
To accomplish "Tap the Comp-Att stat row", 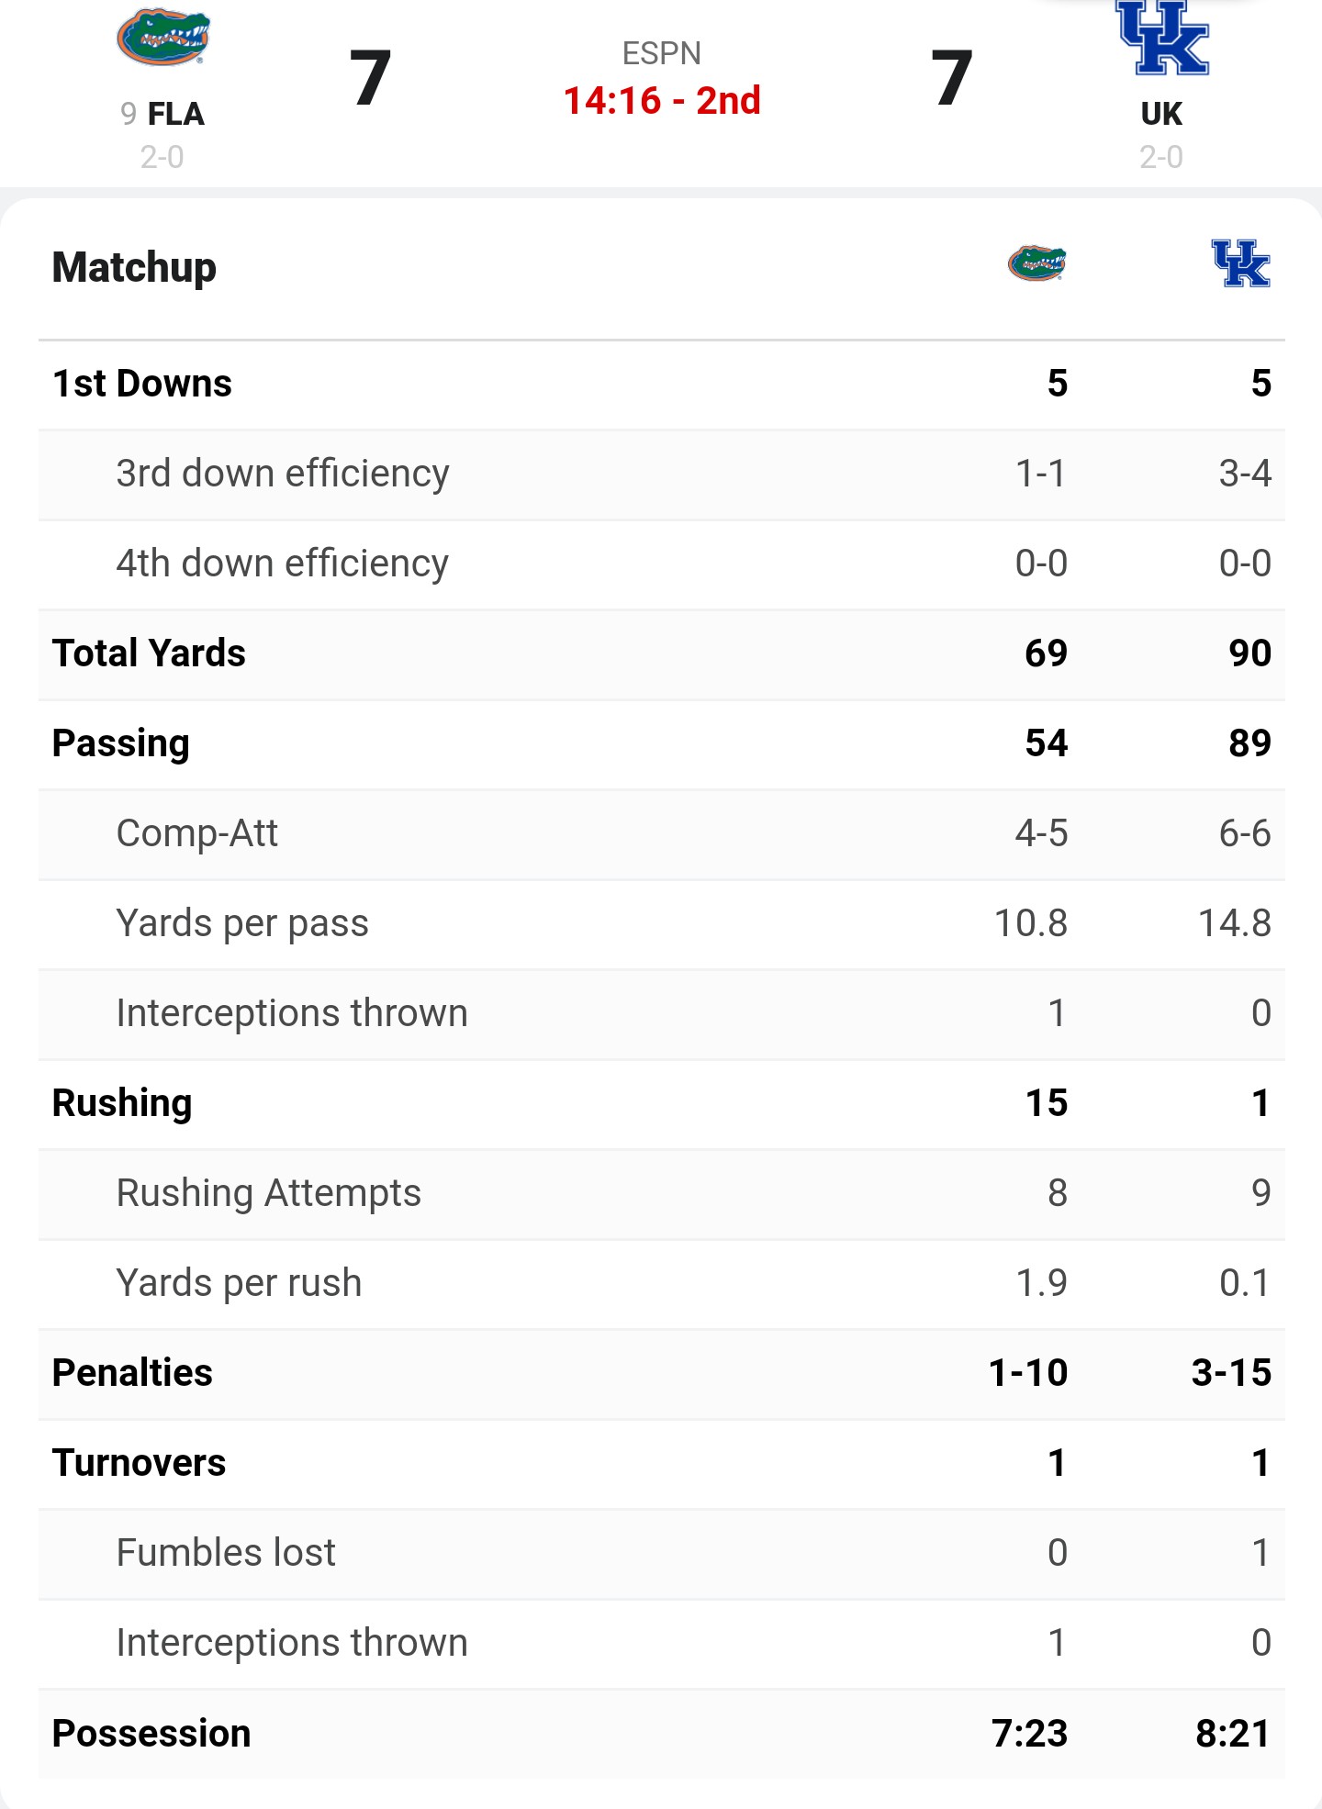I will (x=661, y=833).
